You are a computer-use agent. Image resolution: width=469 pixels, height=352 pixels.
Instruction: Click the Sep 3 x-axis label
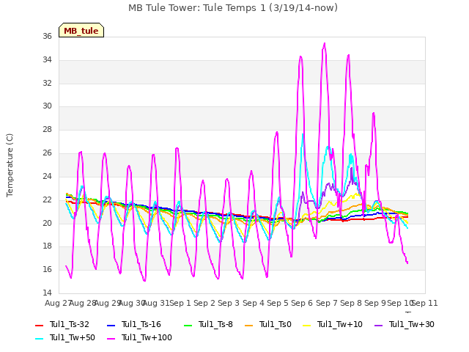click(x=229, y=303)
